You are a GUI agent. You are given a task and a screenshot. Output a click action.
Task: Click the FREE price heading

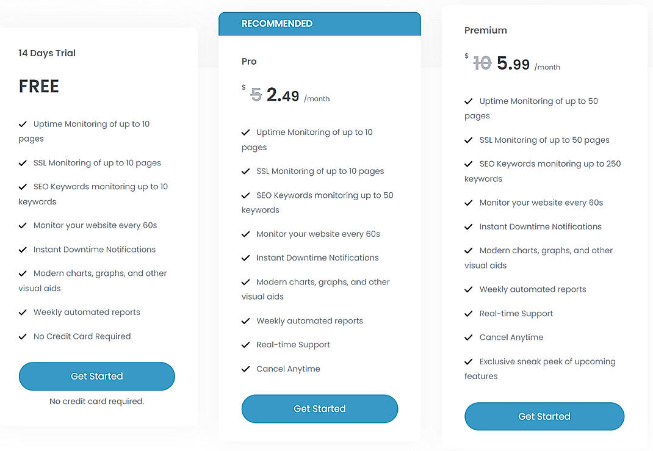38,86
